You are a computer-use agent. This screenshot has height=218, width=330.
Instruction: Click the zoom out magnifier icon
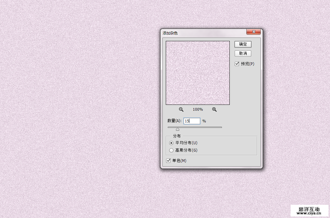(181, 109)
